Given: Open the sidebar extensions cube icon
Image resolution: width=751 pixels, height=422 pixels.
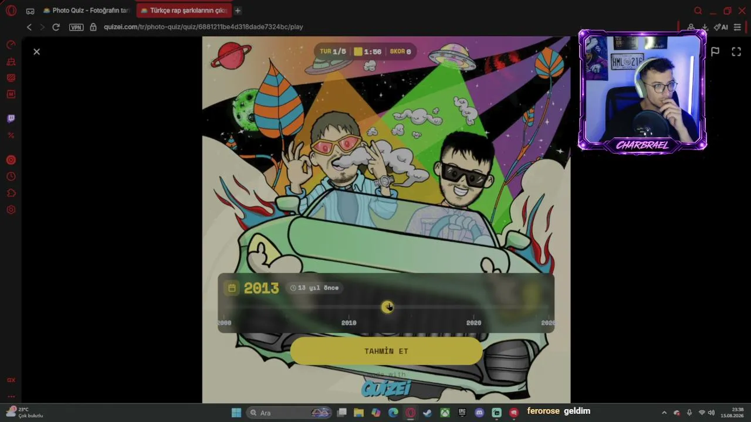Looking at the screenshot, I should coord(11,193).
